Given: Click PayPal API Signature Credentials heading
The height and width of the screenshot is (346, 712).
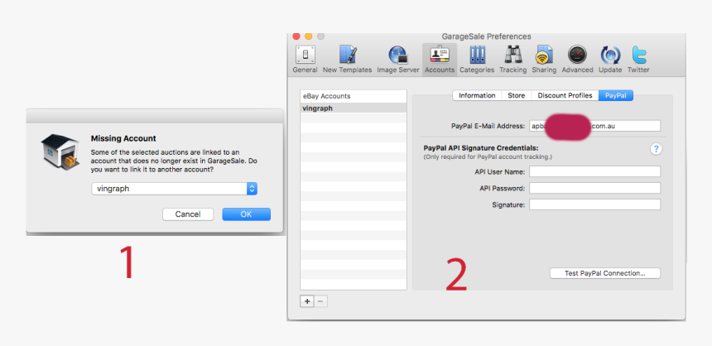Looking at the screenshot, I should 481,148.
